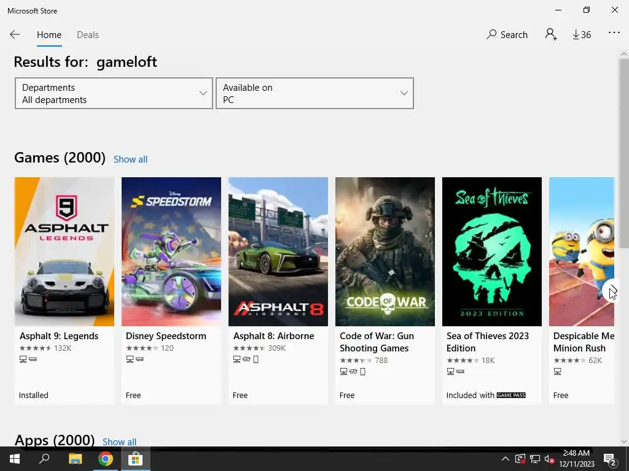Open the Asphalt 9: Legends cover art
This screenshot has height=471, width=629.
coord(64,251)
